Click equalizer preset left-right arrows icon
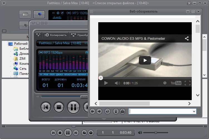The image size is (209, 139). point(41,75)
